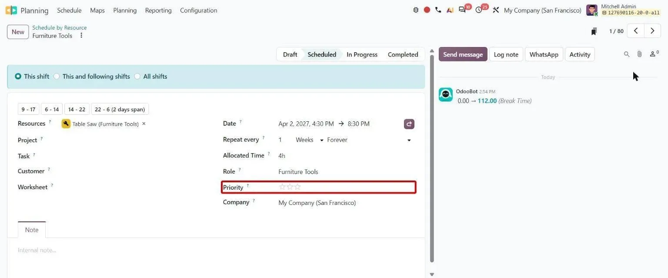The height and width of the screenshot is (278, 668).
Task: Open conversations icon with badge 10
Action: 463,10
